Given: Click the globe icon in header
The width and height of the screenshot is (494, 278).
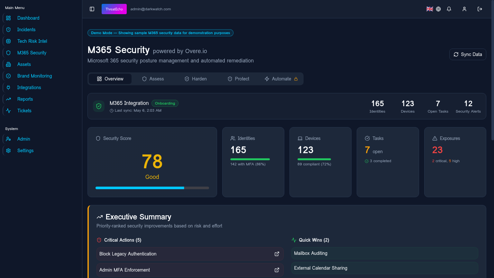Looking at the screenshot, I should pos(438,9).
